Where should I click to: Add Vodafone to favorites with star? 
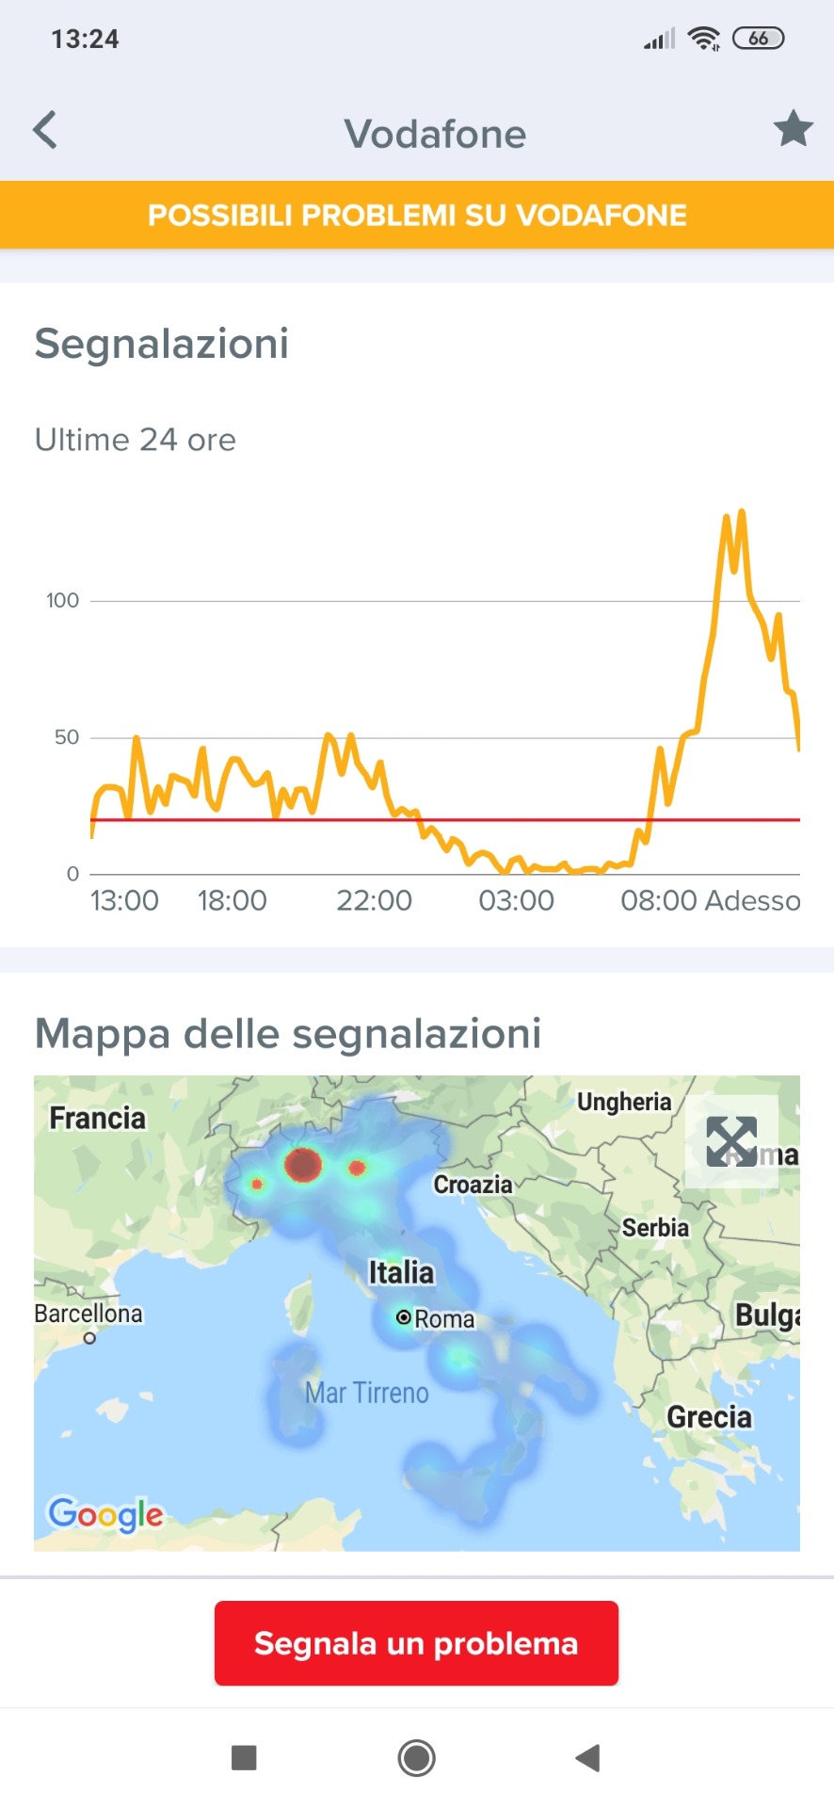793,129
